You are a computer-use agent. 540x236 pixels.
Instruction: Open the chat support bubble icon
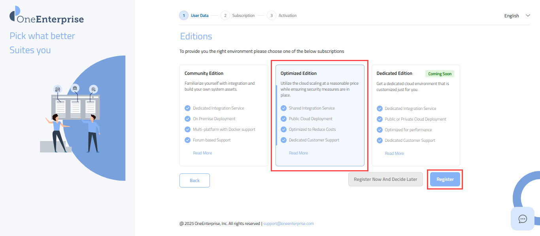click(x=523, y=219)
